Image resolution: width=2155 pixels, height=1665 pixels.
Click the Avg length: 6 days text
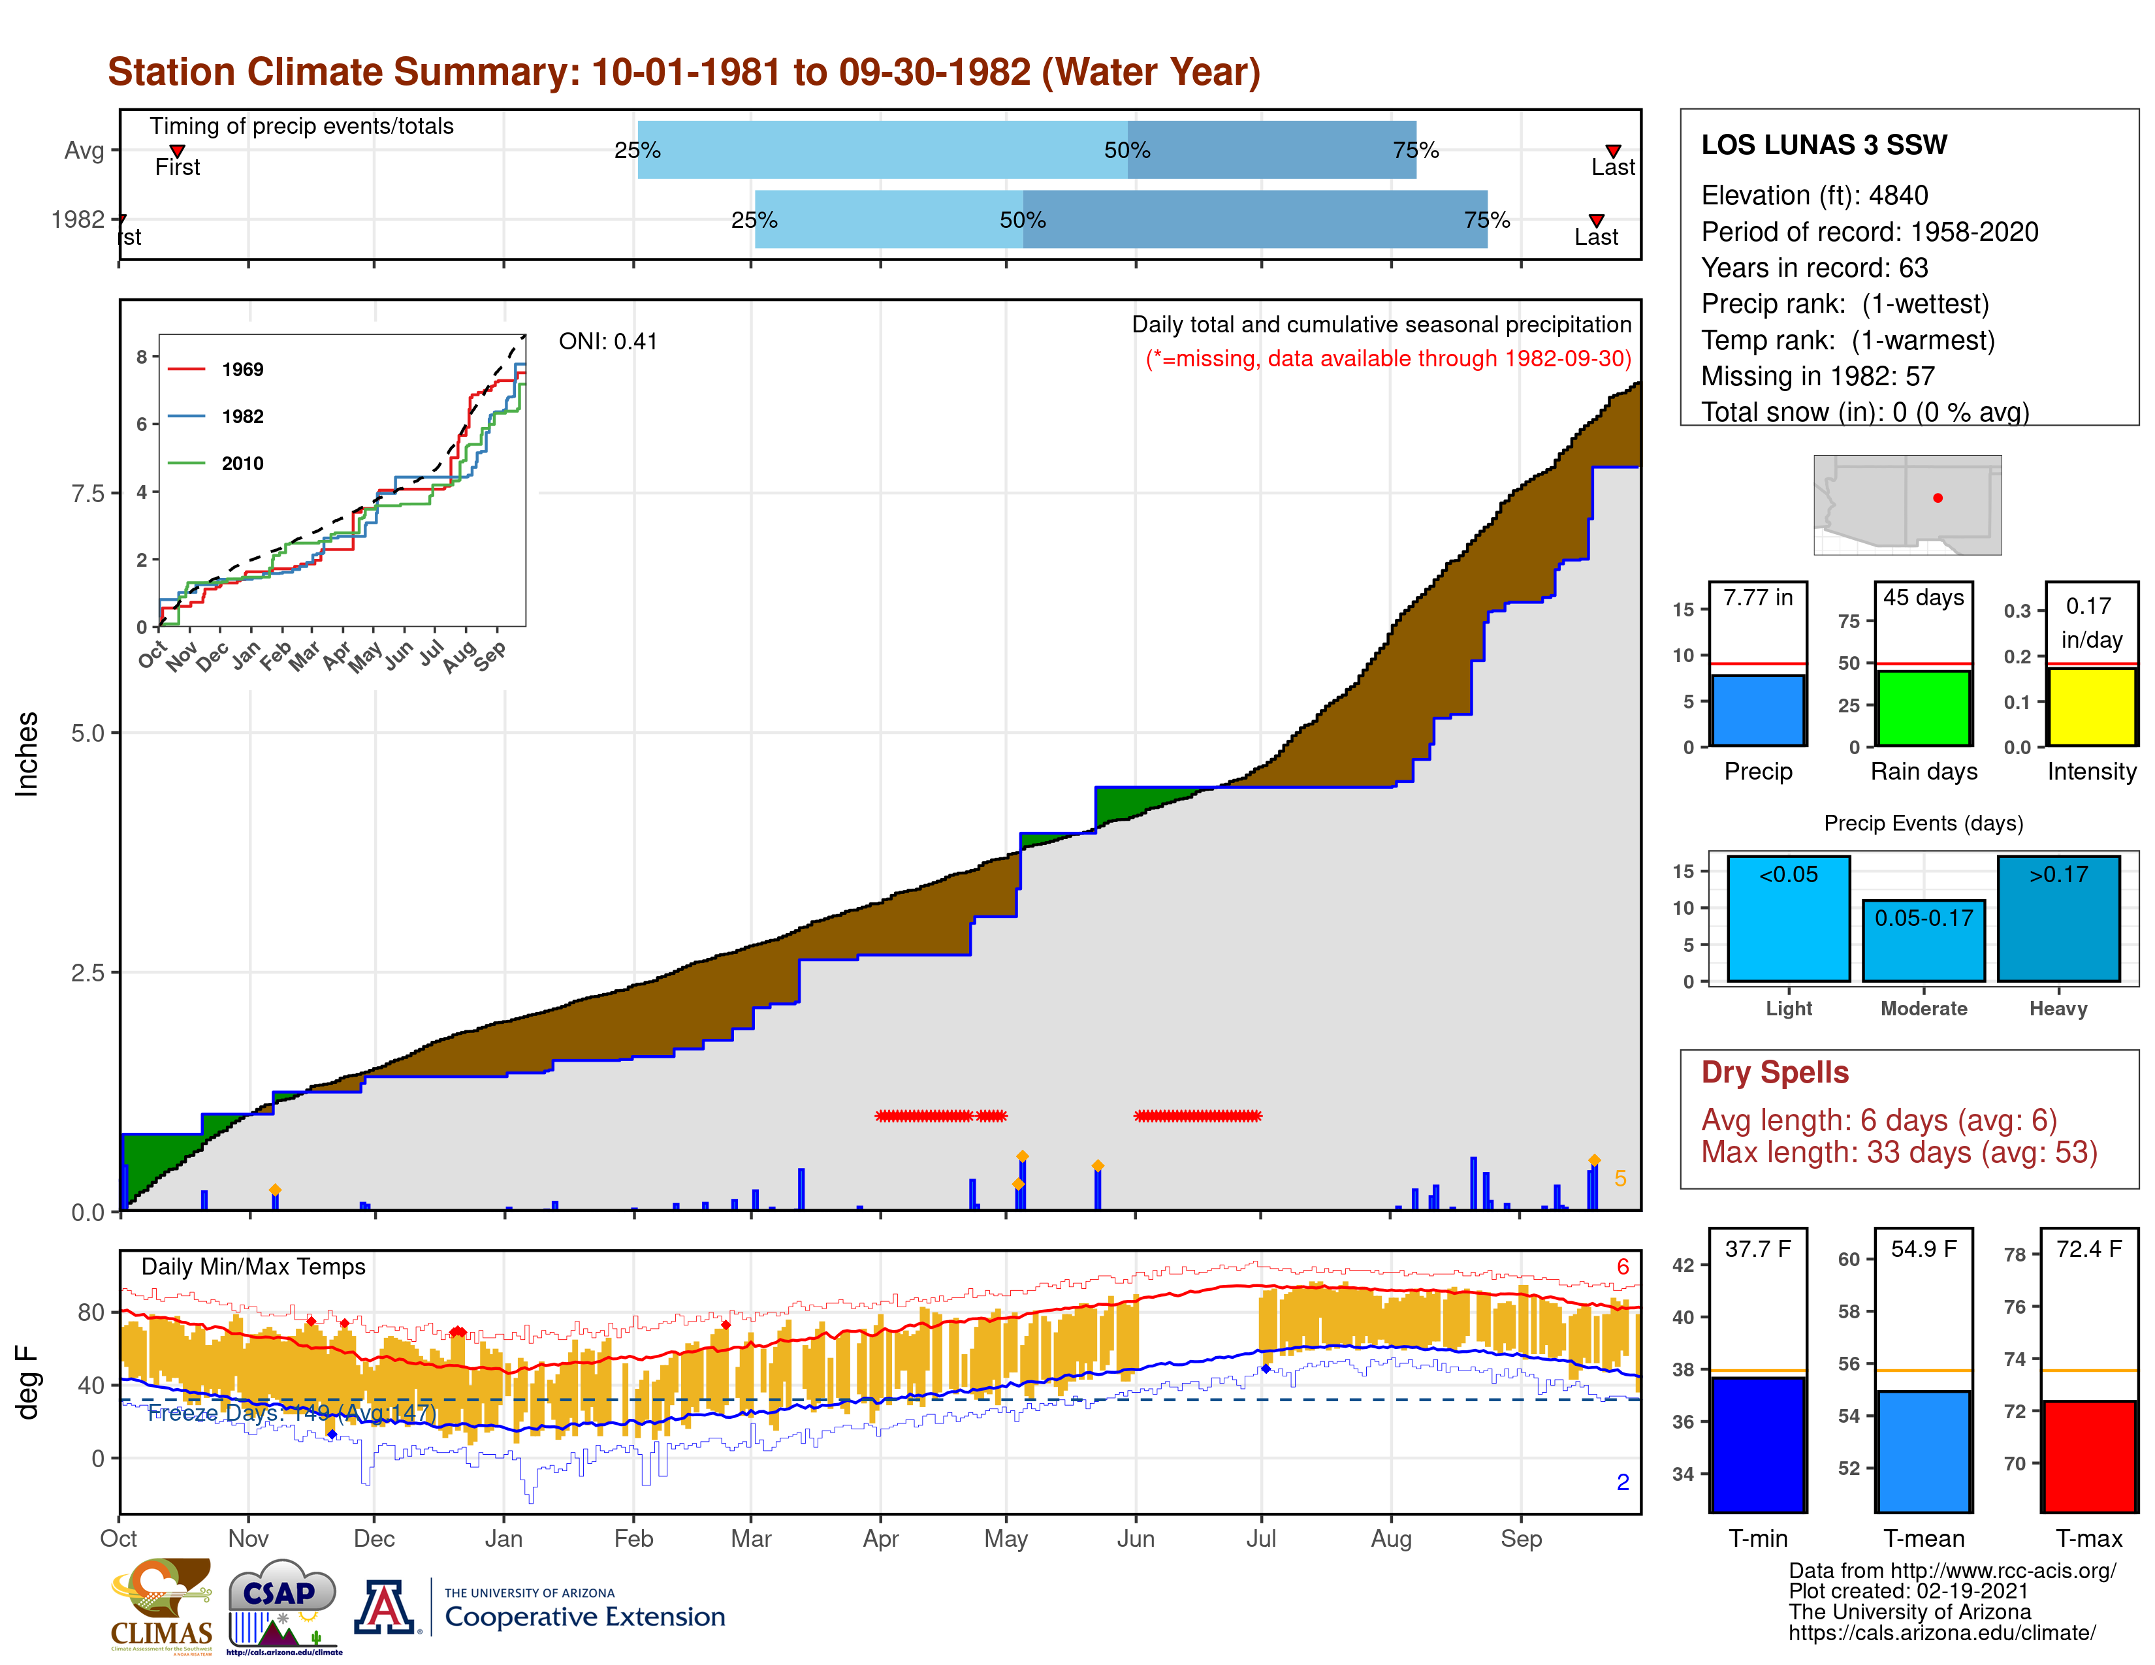pos(1879,1120)
